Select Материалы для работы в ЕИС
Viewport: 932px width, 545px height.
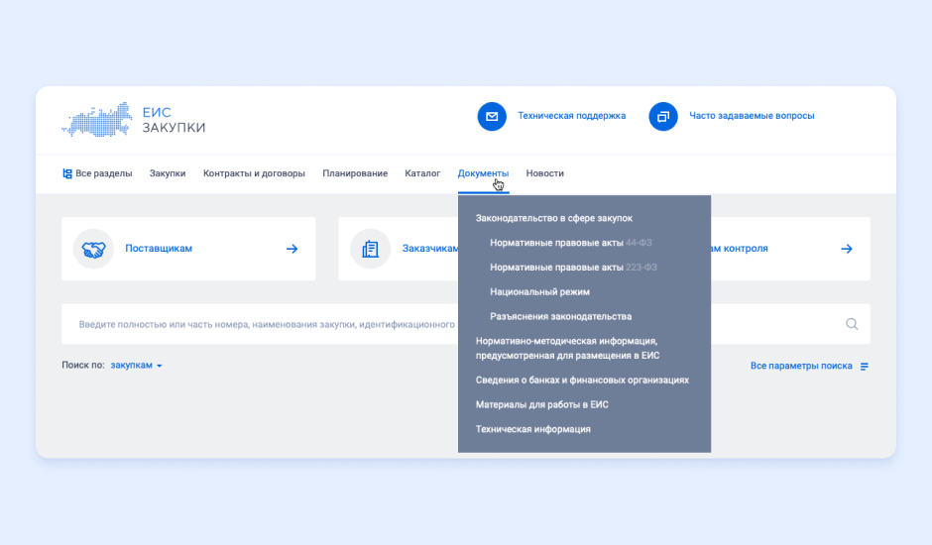click(542, 404)
